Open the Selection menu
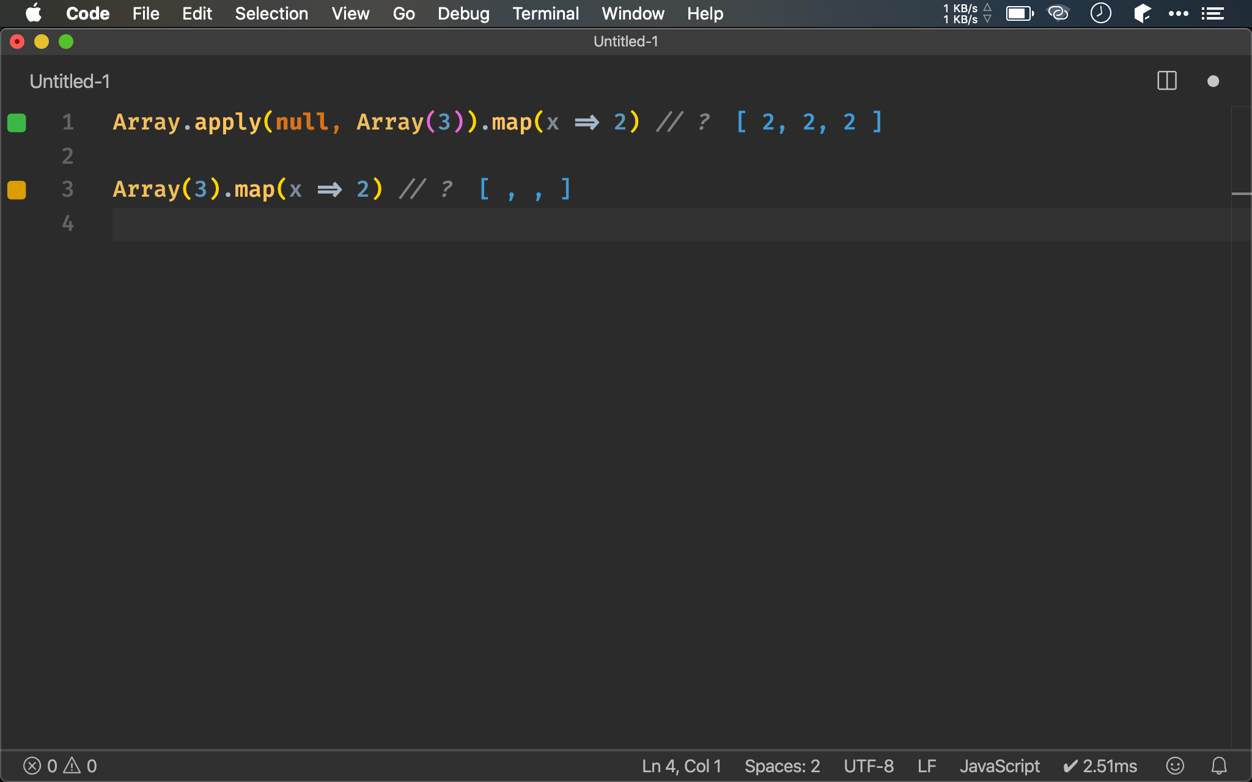This screenshot has height=782, width=1252. click(x=271, y=13)
